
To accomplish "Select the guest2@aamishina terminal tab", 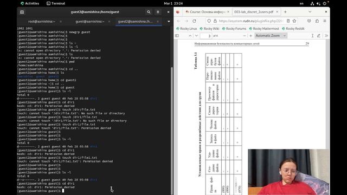I will coord(135,22).
